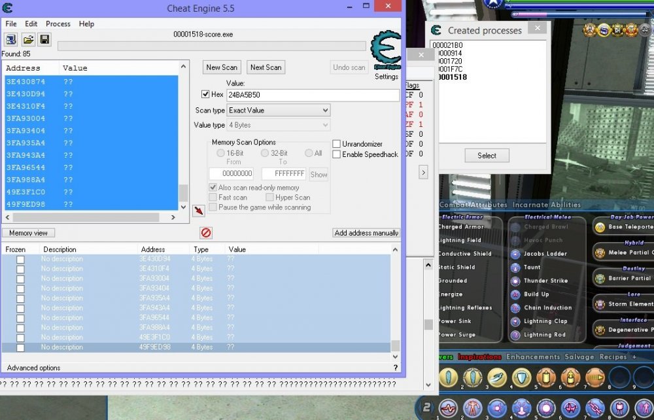
Task: Click the floppy disk save icon
Action: (x=44, y=40)
